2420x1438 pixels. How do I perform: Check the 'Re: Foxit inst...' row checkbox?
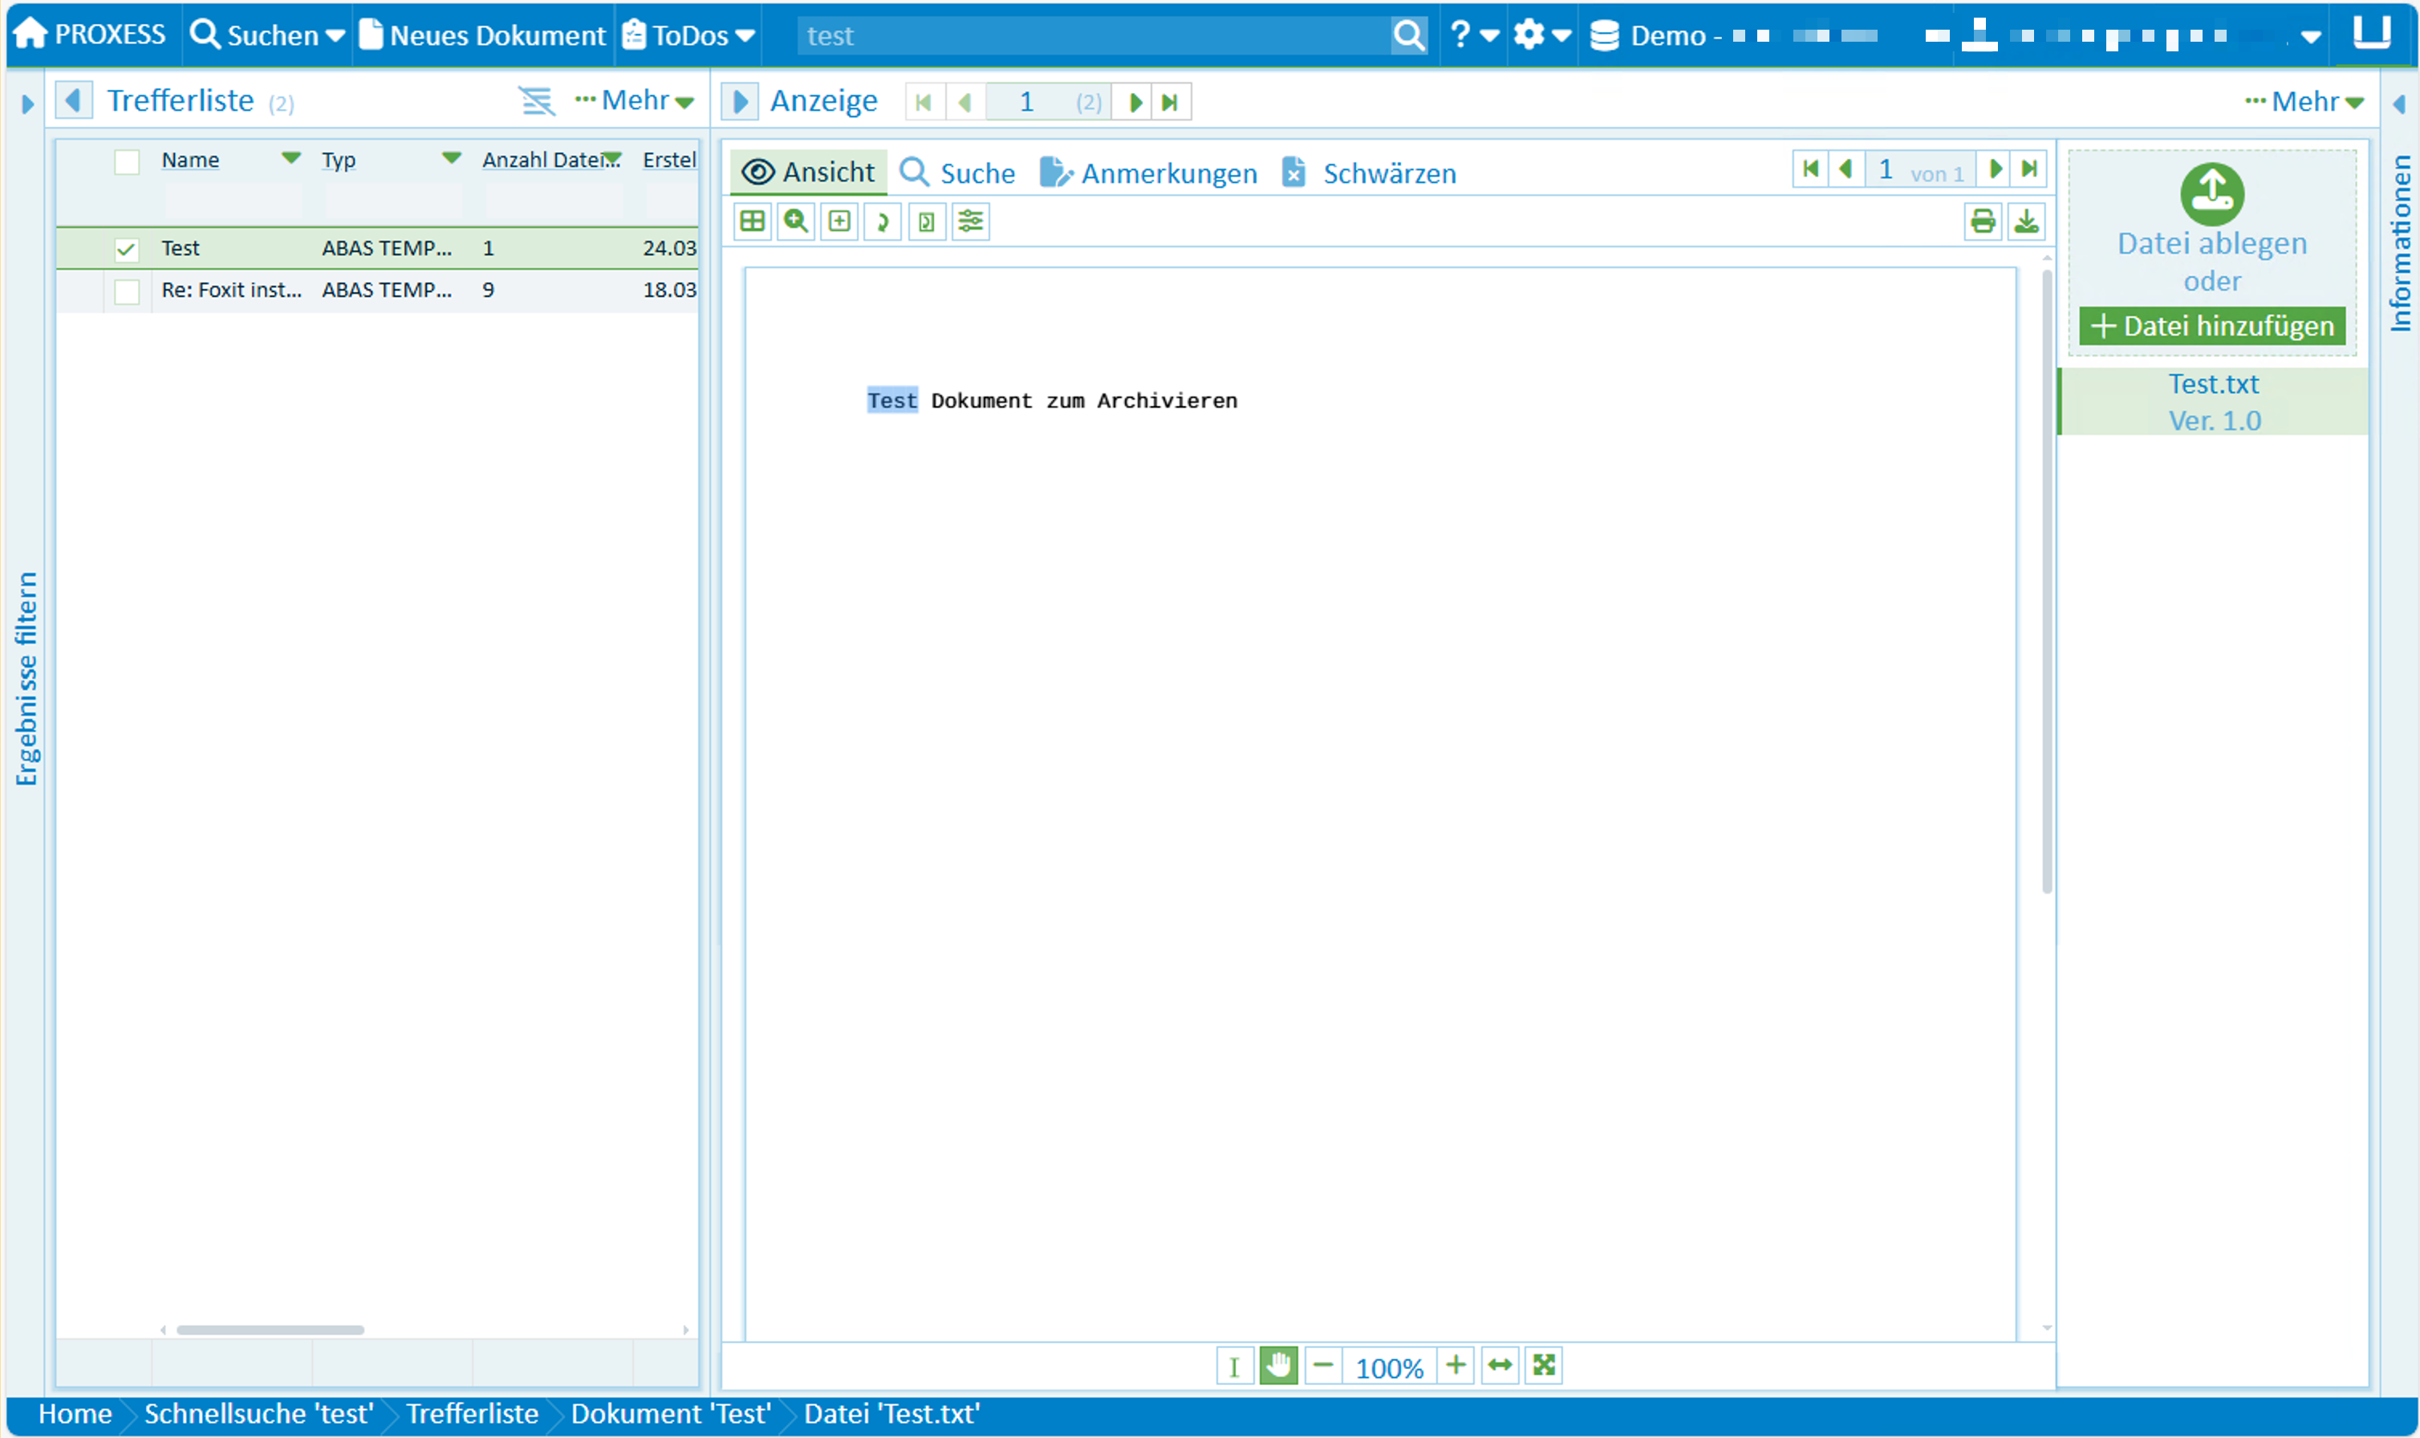tap(126, 290)
